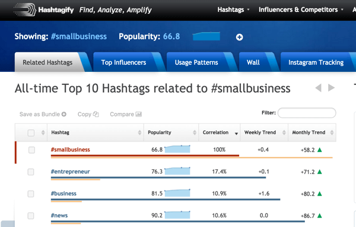The height and width of the screenshot is (227, 356).
Task: Click the 100% correlation cell
Action: tap(220, 149)
